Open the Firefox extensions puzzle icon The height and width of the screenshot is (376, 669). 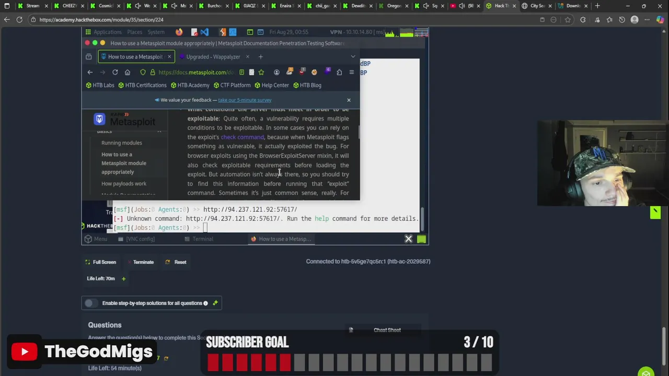tap(339, 72)
